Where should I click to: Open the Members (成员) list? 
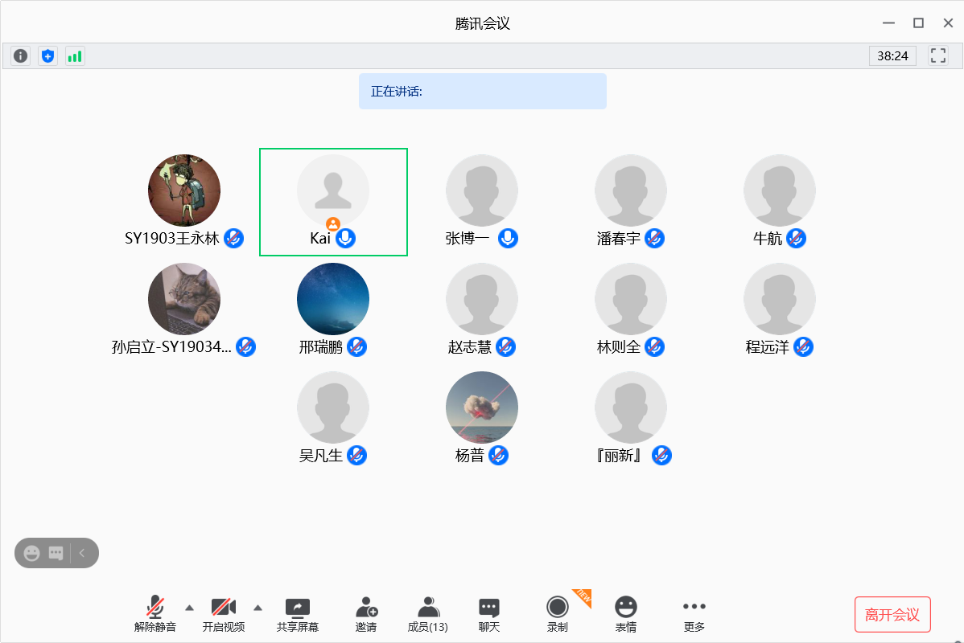(428, 614)
